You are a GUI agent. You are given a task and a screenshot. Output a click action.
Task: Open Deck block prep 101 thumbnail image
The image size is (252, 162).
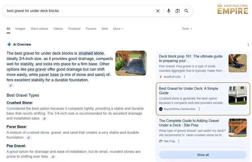click(238, 63)
